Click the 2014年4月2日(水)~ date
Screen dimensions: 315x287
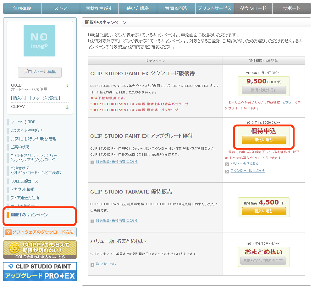point(263,244)
